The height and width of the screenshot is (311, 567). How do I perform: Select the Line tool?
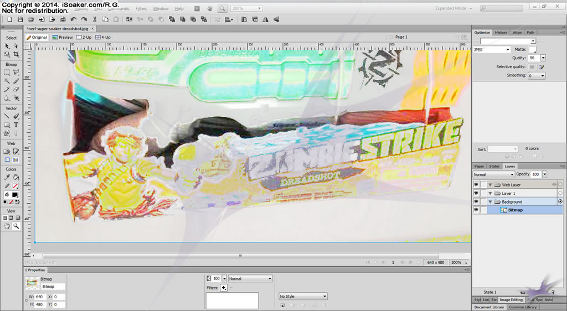7,116
